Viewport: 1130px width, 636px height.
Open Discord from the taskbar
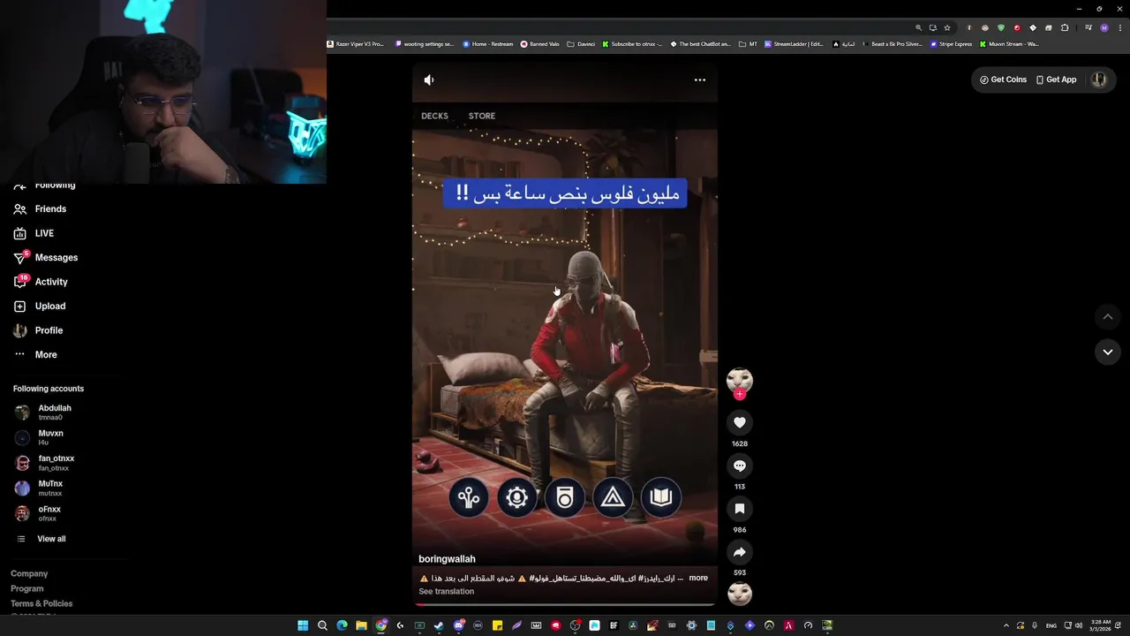click(459, 625)
